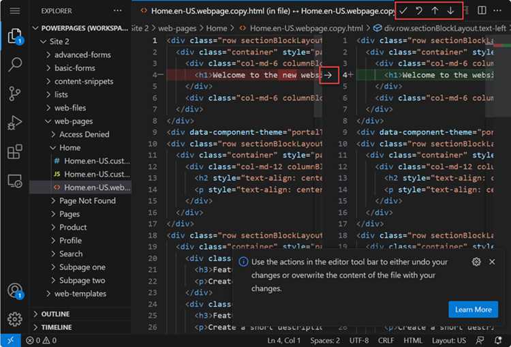
Task: Open the Extensions view
Action: 15,152
